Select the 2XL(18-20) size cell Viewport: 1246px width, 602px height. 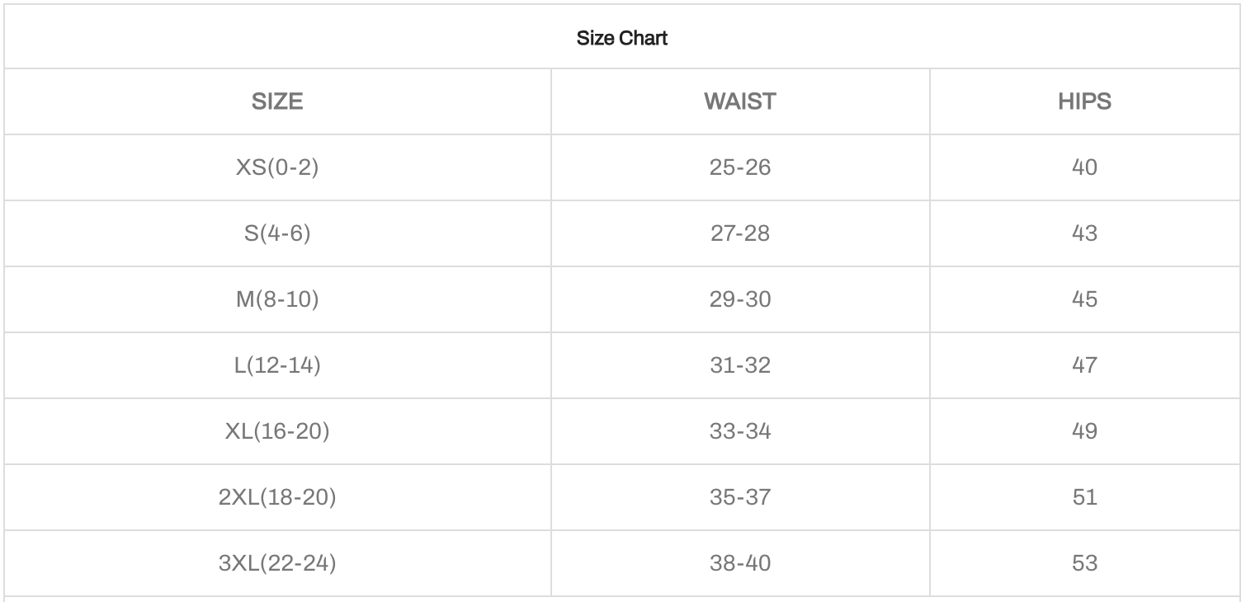[277, 497]
